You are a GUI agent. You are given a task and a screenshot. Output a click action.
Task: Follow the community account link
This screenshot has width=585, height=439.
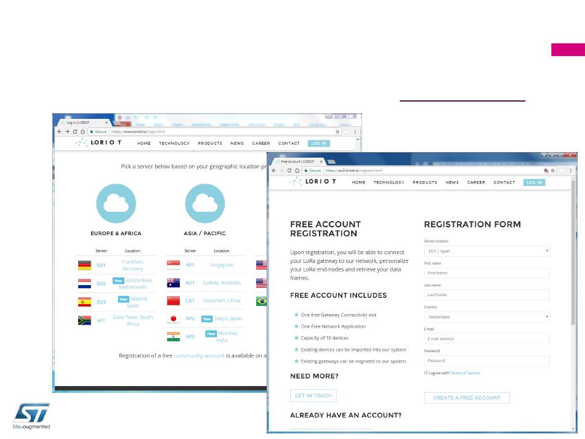click(x=200, y=356)
